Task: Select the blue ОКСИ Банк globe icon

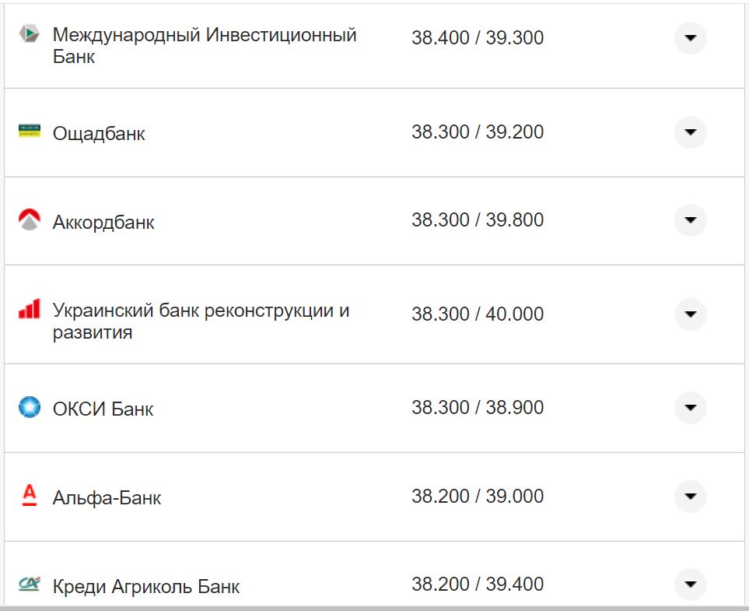Action: [28, 407]
